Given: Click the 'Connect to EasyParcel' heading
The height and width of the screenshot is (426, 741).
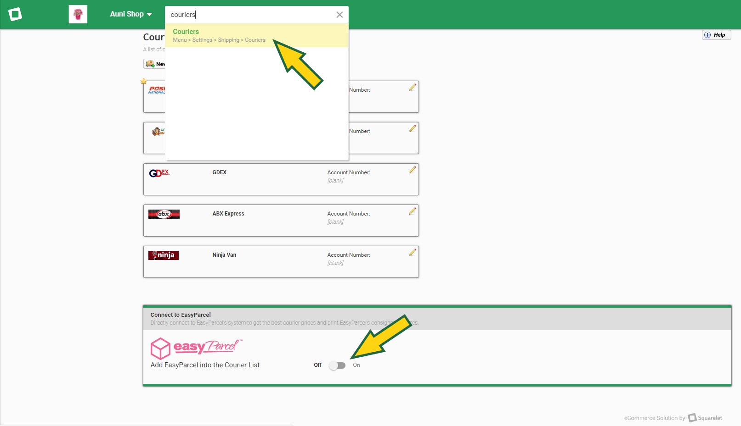Looking at the screenshot, I should coord(181,315).
